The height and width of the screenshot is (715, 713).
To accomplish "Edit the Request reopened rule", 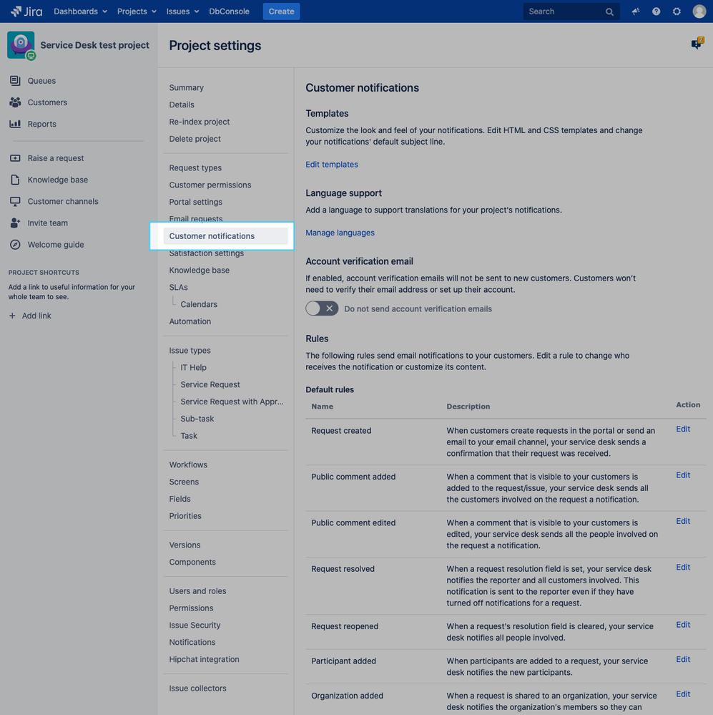I will click(683, 625).
